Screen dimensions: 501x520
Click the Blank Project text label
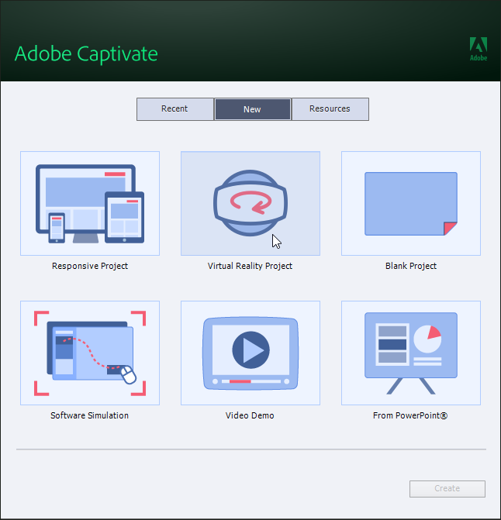click(411, 266)
